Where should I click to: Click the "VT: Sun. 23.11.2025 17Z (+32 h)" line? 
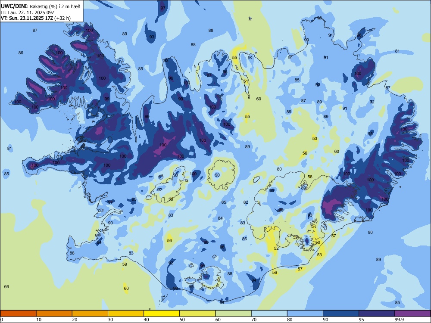click(36, 18)
